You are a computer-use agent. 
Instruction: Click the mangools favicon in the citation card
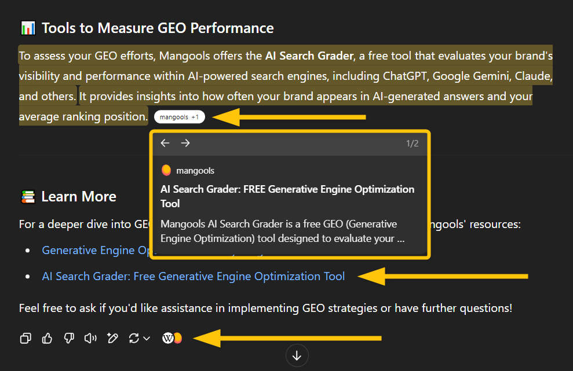click(166, 170)
